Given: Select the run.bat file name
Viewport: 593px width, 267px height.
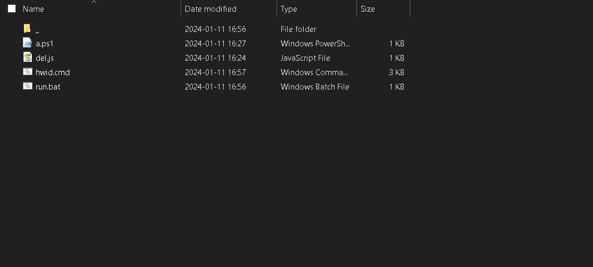Looking at the screenshot, I should 48,86.
